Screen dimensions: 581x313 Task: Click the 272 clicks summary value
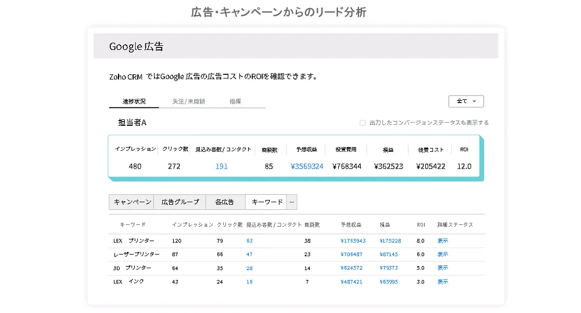(174, 166)
